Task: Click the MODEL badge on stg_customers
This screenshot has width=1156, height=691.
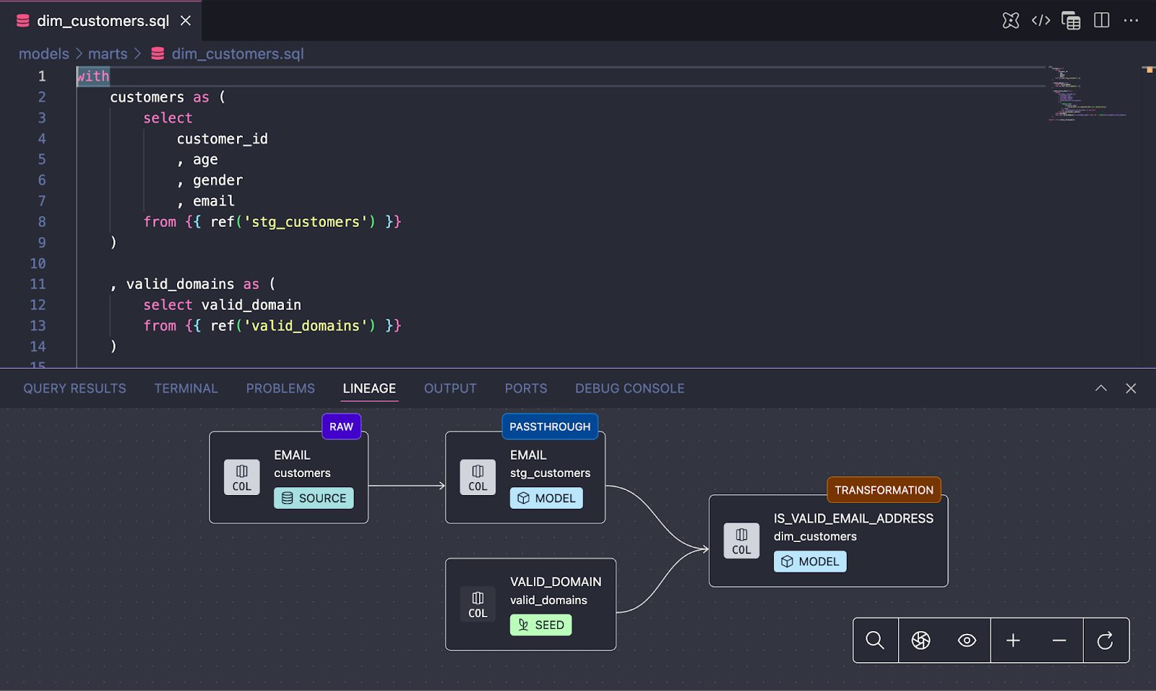Action: [x=546, y=498]
